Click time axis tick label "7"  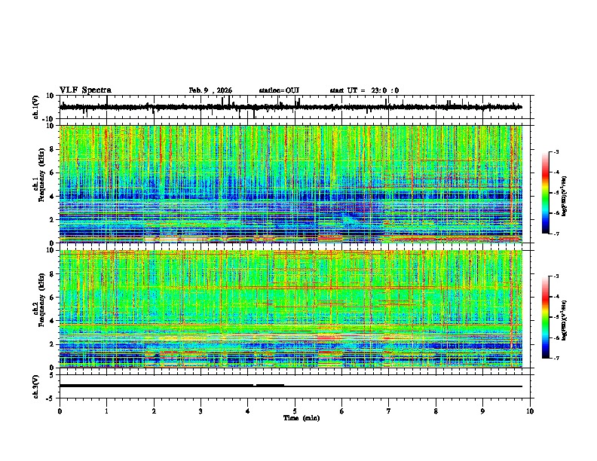click(389, 411)
